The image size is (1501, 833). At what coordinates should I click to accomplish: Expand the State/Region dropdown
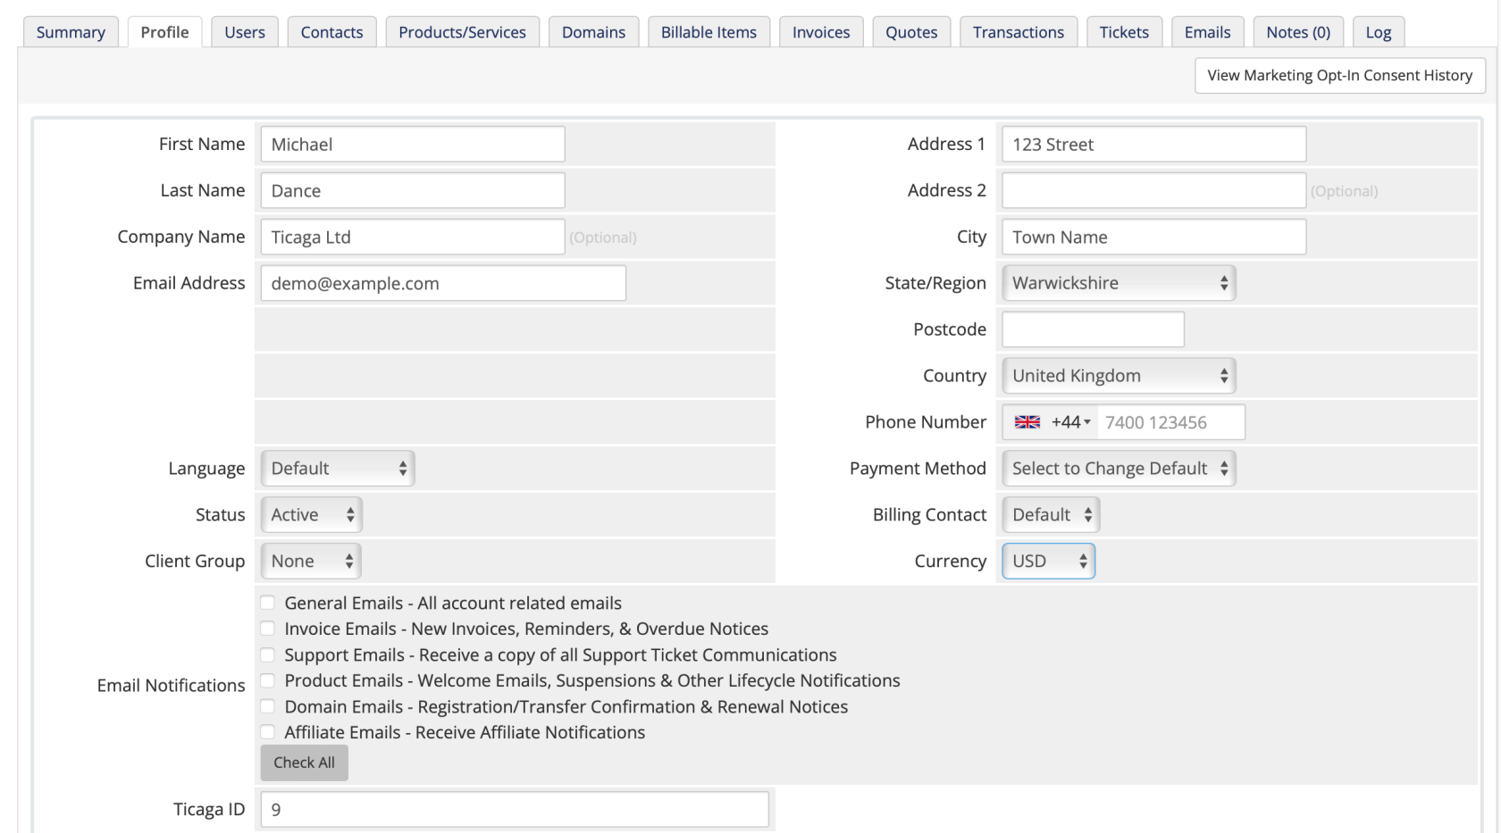pos(1118,283)
